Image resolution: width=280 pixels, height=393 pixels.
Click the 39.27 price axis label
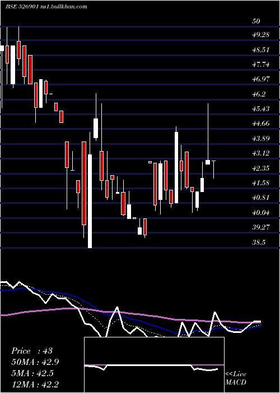pyautogui.click(x=261, y=227)
